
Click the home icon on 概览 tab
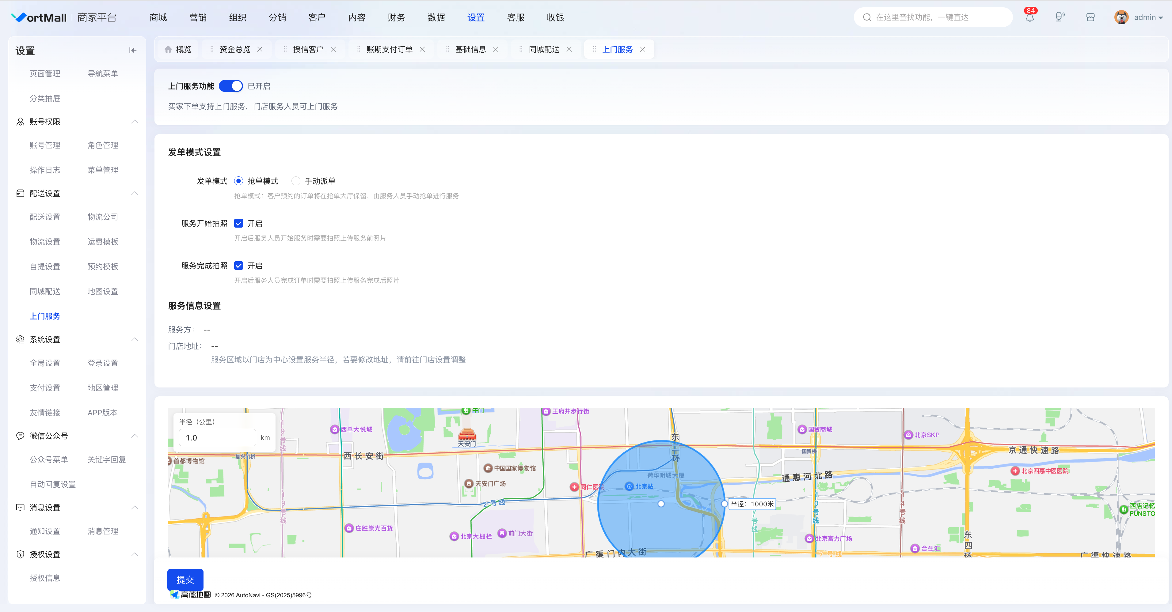click(168, 49)
